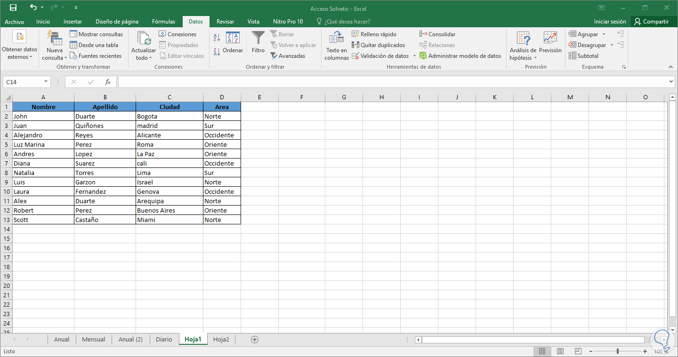Select cell containing Buenos Aires
Screen dimensions: 678x357
169,210
